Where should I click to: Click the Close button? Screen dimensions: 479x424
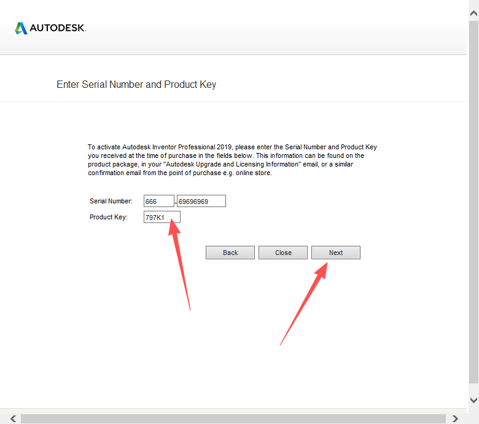(x=283, y=253)
